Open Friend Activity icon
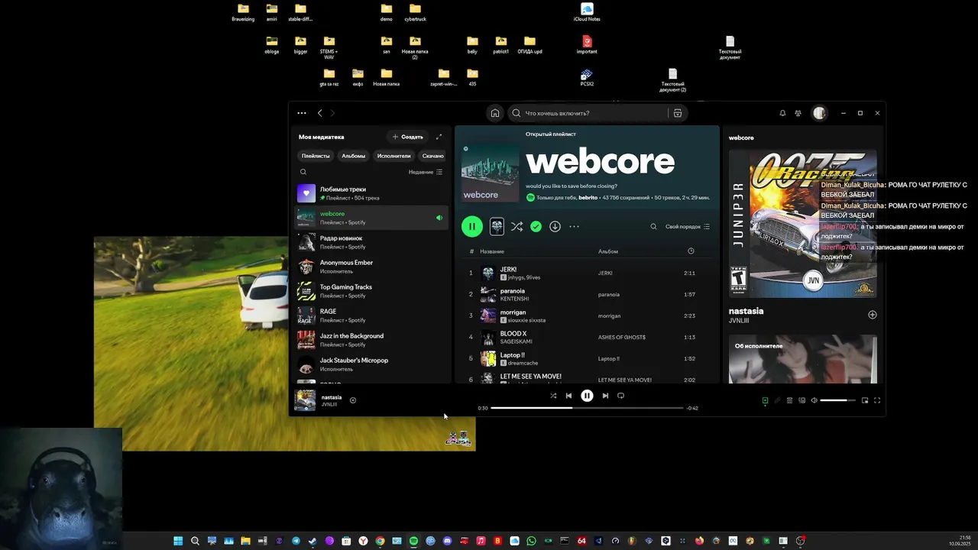The height and width of the screenshot is (550, 978). (x=798, y=113)
